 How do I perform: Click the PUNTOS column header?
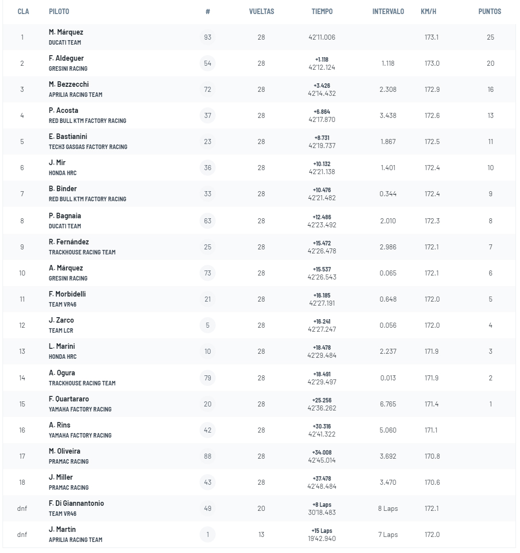pyautogui.click(x=490, y=11)
